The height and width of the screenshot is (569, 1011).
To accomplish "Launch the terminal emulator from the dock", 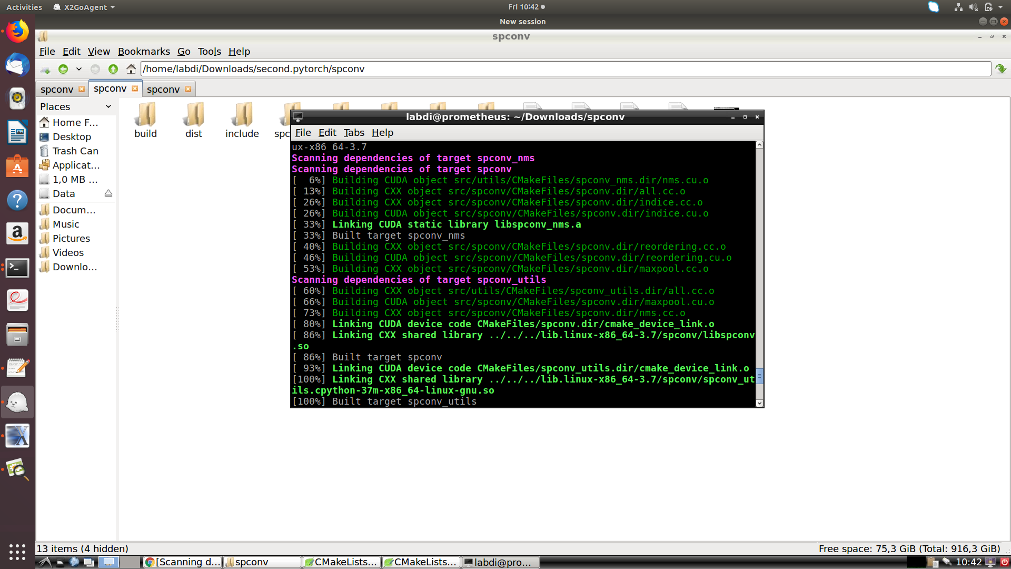I will (17, 268).
